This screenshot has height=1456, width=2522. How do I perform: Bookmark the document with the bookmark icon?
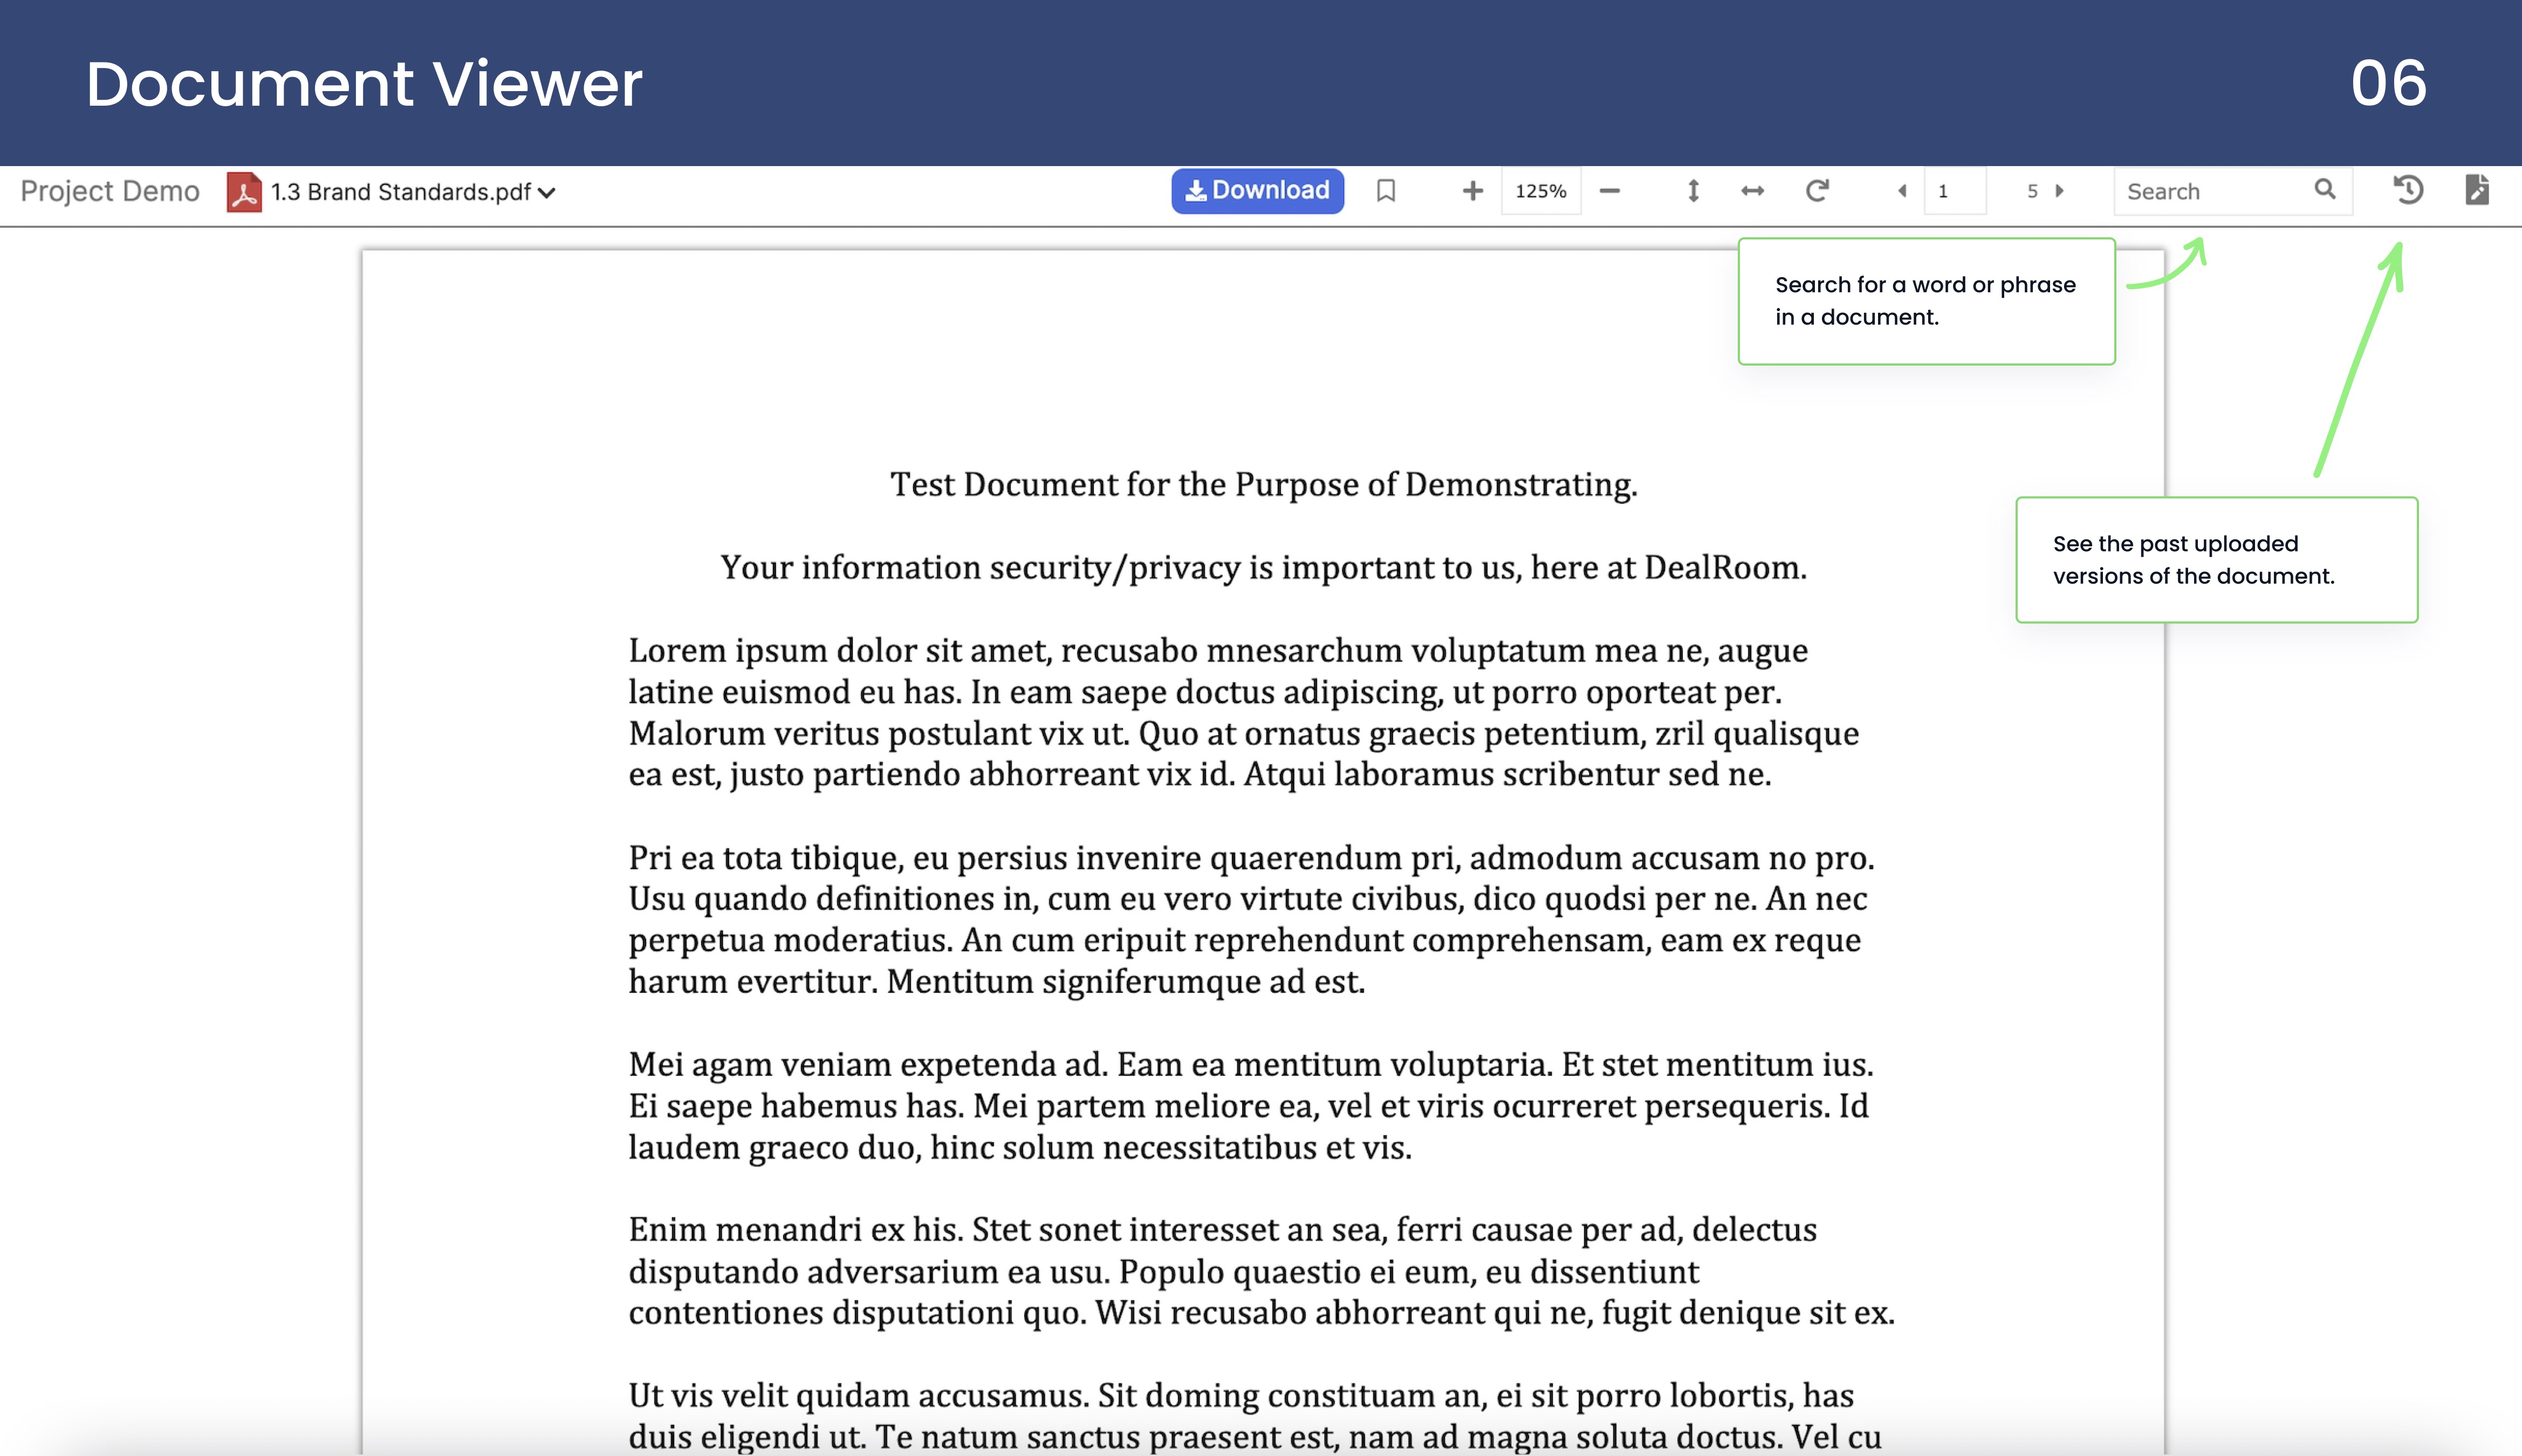(1385, 190)
